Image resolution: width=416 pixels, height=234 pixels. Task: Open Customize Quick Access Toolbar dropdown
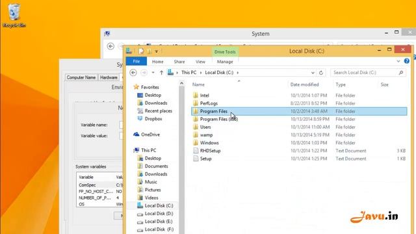click(157, 51)
